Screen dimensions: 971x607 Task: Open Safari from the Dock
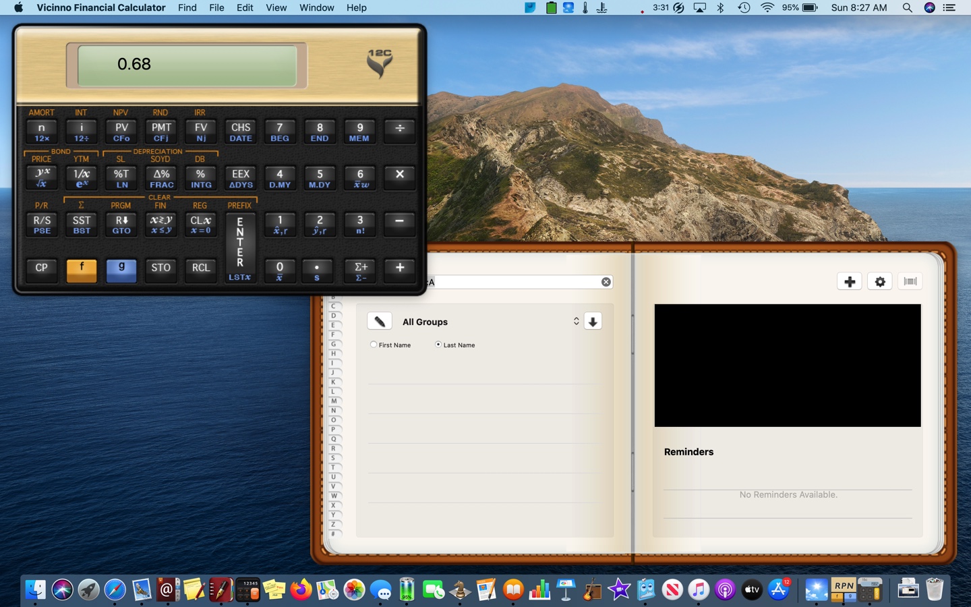tap(115, 589)
